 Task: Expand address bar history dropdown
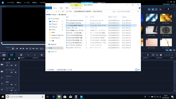pos(112,12)
